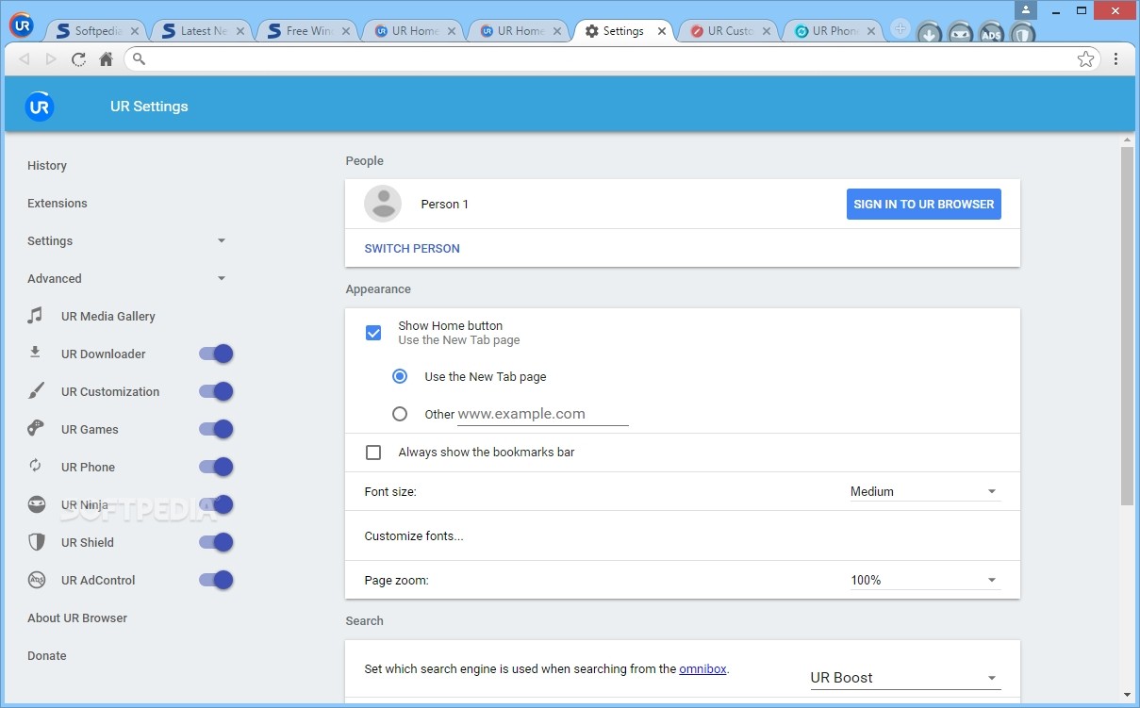Open the Donate sidebar item
The height and width of the screenshot is (708, 1140).
coord(47,655)
